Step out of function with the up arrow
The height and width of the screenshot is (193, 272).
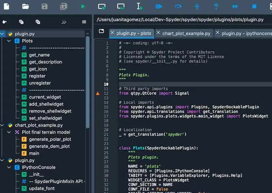tap(216, 6)
